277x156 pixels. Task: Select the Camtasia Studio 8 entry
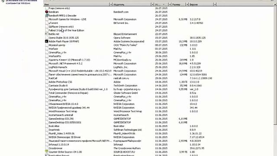pos(58,86)
